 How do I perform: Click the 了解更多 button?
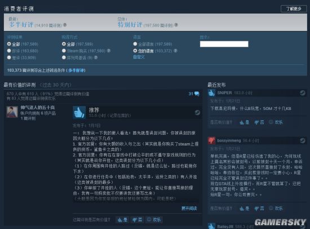(294, 8)
